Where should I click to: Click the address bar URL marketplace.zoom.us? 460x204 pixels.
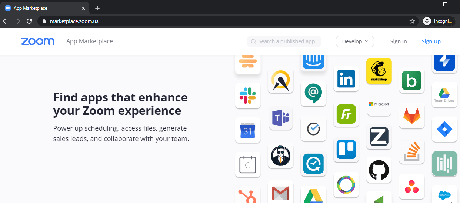[74, 21]
